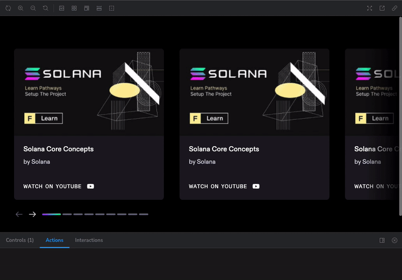Advance the carousel with the right arrow
Viewport: 402px width, 280px height.
tap(33, 214)
